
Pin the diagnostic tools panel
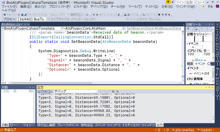(209, 25)
